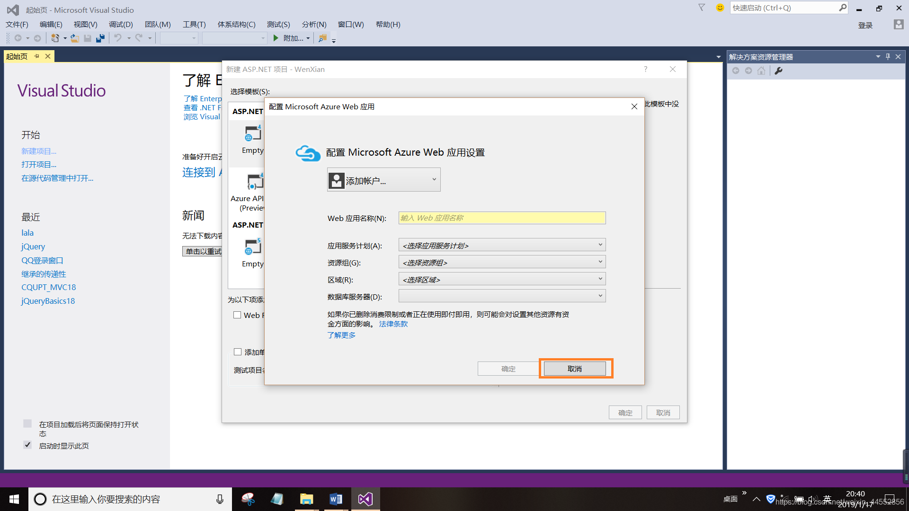This screenshot has height=511, width=909.
Task: Open the App Service plan dropdown
Action: (502, 245)
